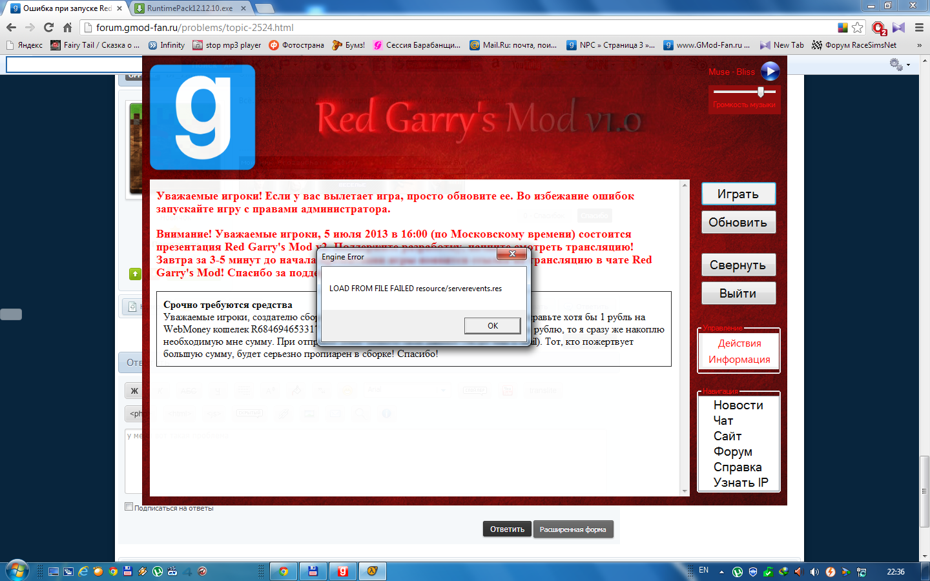
Task: Open Справка in launcher navigation
Action: (738, 467)
